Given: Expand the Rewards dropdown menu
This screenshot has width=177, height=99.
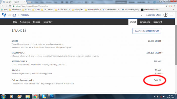Looking at the screenshot, I should click(x=48, y=22).
